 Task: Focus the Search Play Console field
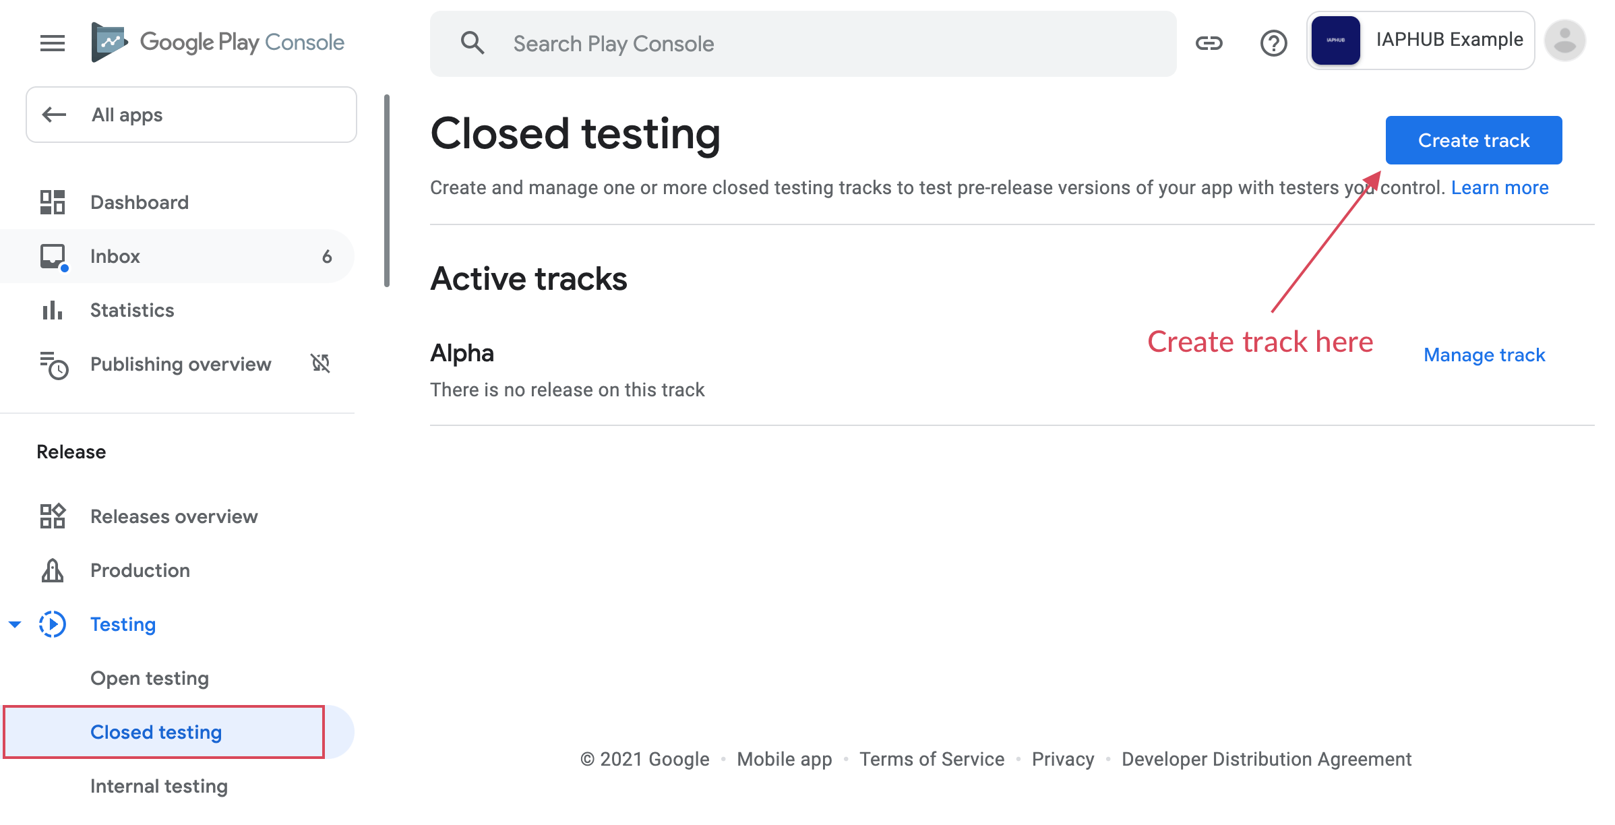pos(802,44)
